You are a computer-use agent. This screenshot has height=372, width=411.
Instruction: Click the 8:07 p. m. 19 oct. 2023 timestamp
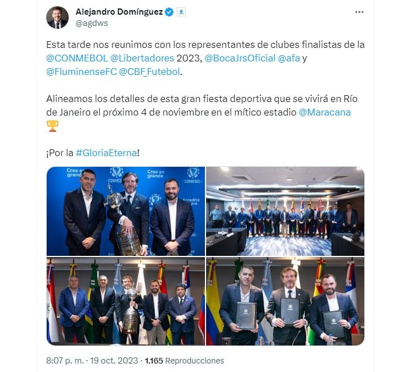92,361
